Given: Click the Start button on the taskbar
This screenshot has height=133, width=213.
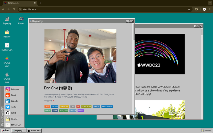Looking at the screenshot, I should click(5, 131).
